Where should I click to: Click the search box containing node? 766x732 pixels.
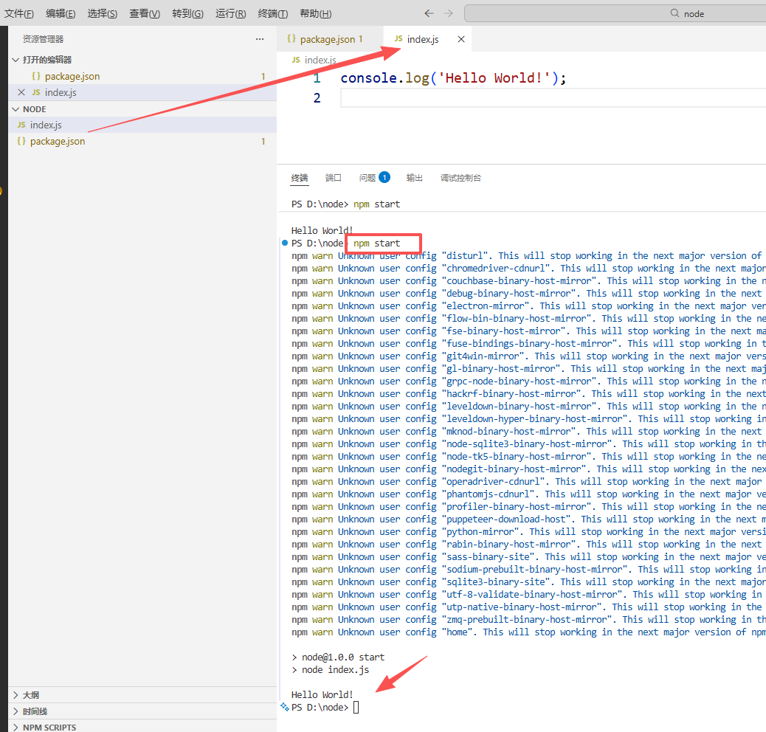click(x=615, y=13)
